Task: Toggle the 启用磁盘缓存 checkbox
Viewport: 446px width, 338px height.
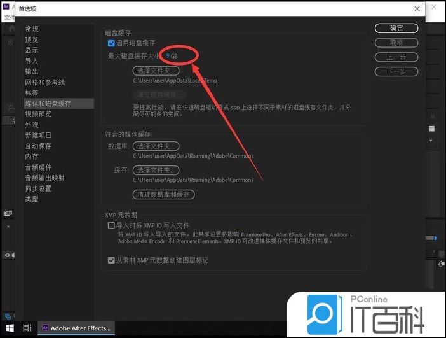Action: tap(111, 43)
